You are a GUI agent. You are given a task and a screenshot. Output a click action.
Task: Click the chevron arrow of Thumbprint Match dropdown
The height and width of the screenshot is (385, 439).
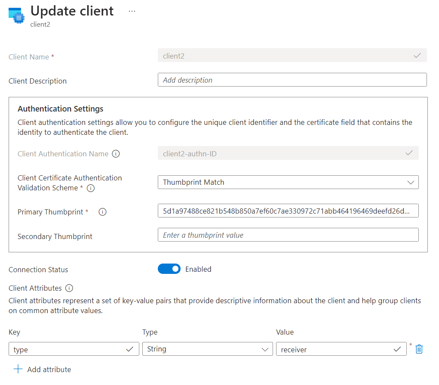(x=410, y=183)
